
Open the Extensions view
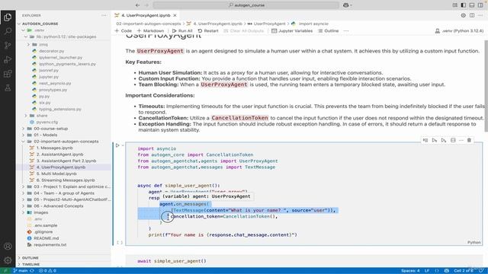point(8,74)
